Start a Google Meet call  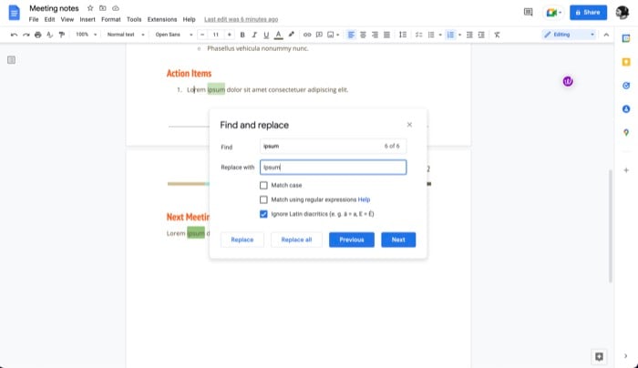(x=553, y=13)
